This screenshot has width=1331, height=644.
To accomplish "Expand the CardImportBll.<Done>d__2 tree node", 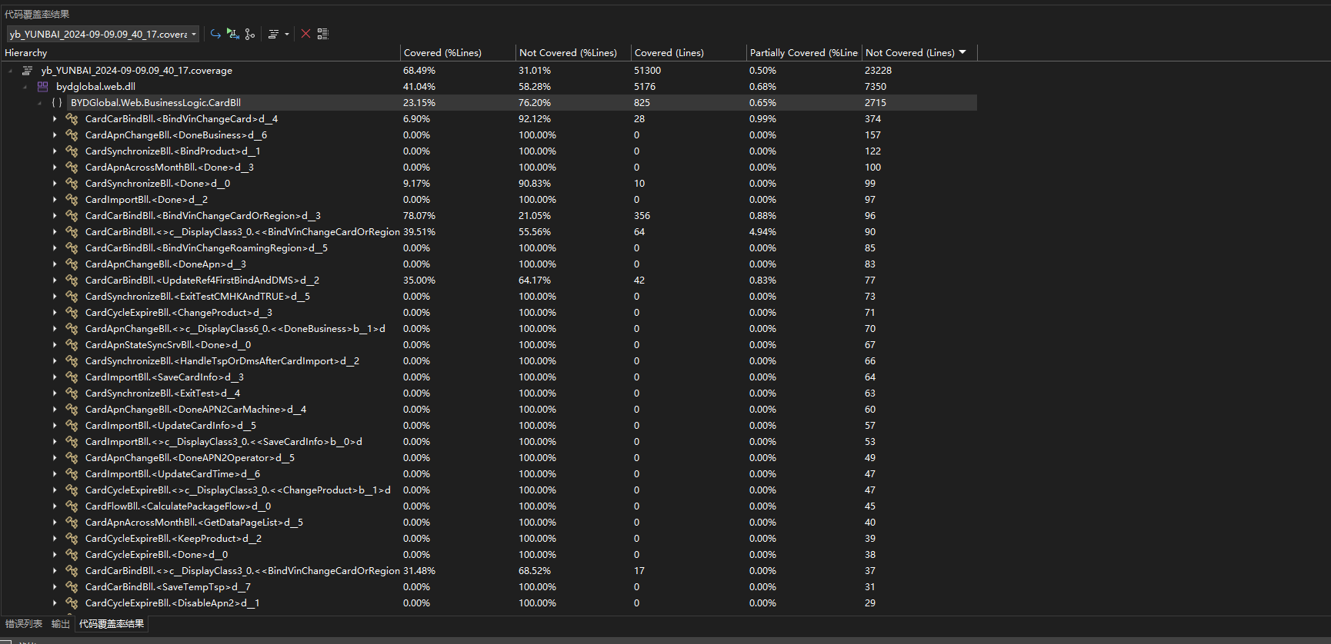I will 55,200.
